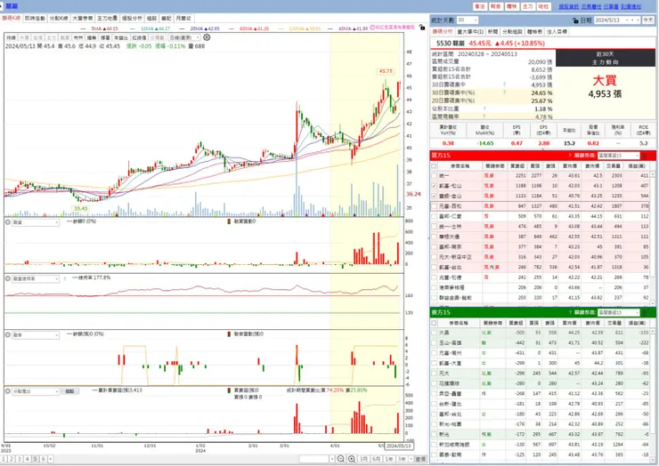The width and height of the screenshot is (659, 466).
Task: Click the lock icon above the K-line chart
Action: [422, 28]
